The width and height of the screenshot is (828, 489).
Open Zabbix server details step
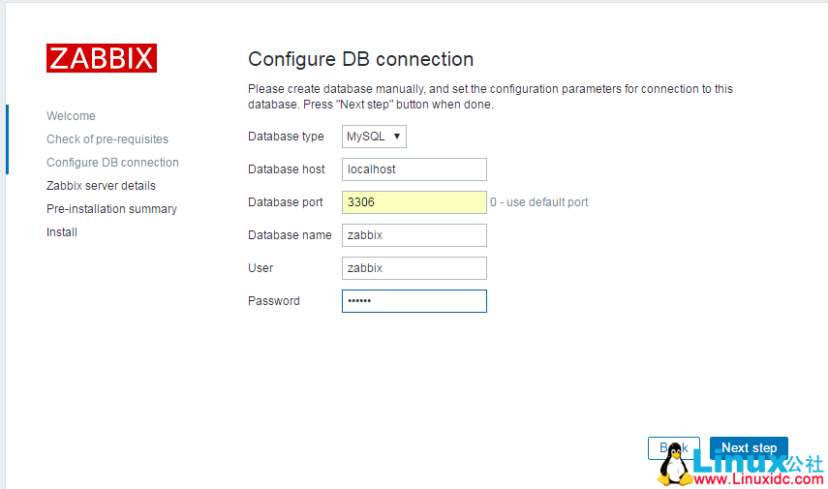[x=101, y=186]
